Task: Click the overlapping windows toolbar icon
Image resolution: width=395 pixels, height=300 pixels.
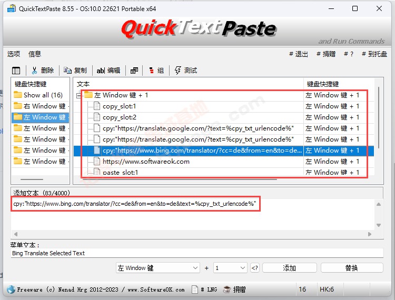Action: [x=134, y=71]
